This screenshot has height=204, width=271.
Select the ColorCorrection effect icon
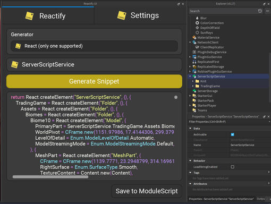click(x=197, y=23)
